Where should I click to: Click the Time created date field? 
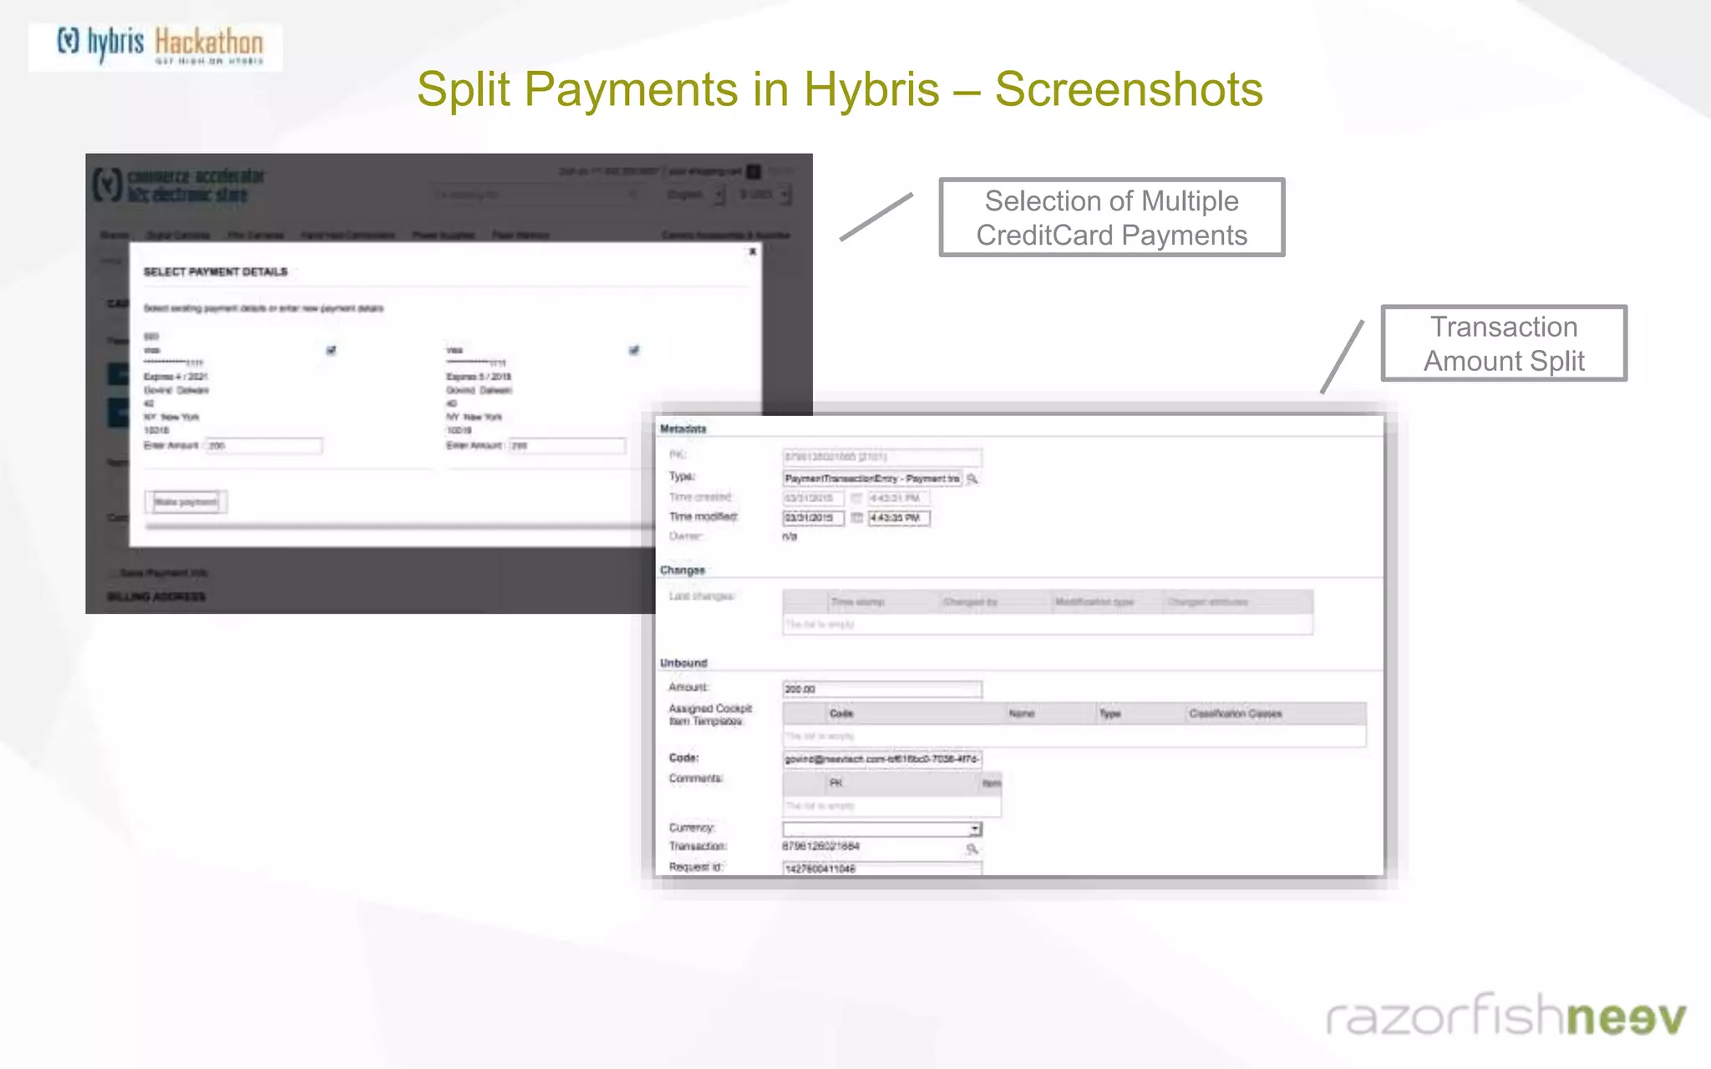813,499
